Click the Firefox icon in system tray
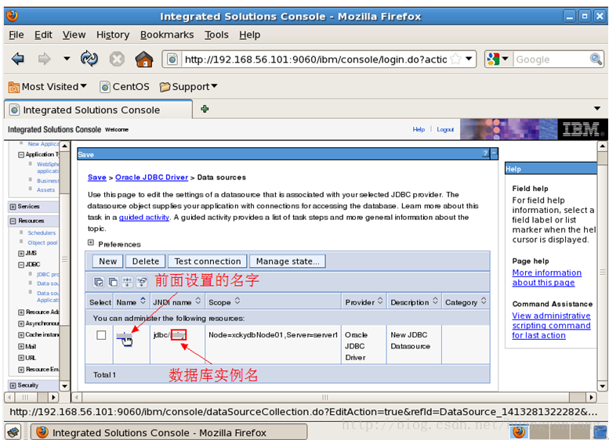This screenshot has width=609, height=440. coord(519,431)
